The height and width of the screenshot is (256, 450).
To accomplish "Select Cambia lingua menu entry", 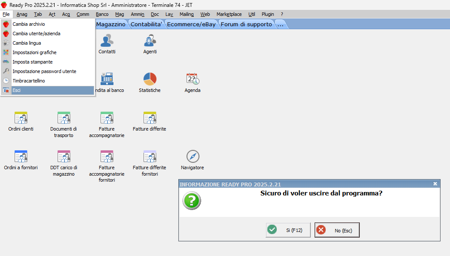I will pos(48,43).
